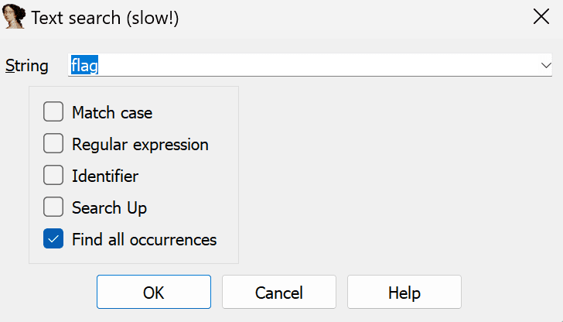Click the "Regular expression" label text

[x=140, y=145]
